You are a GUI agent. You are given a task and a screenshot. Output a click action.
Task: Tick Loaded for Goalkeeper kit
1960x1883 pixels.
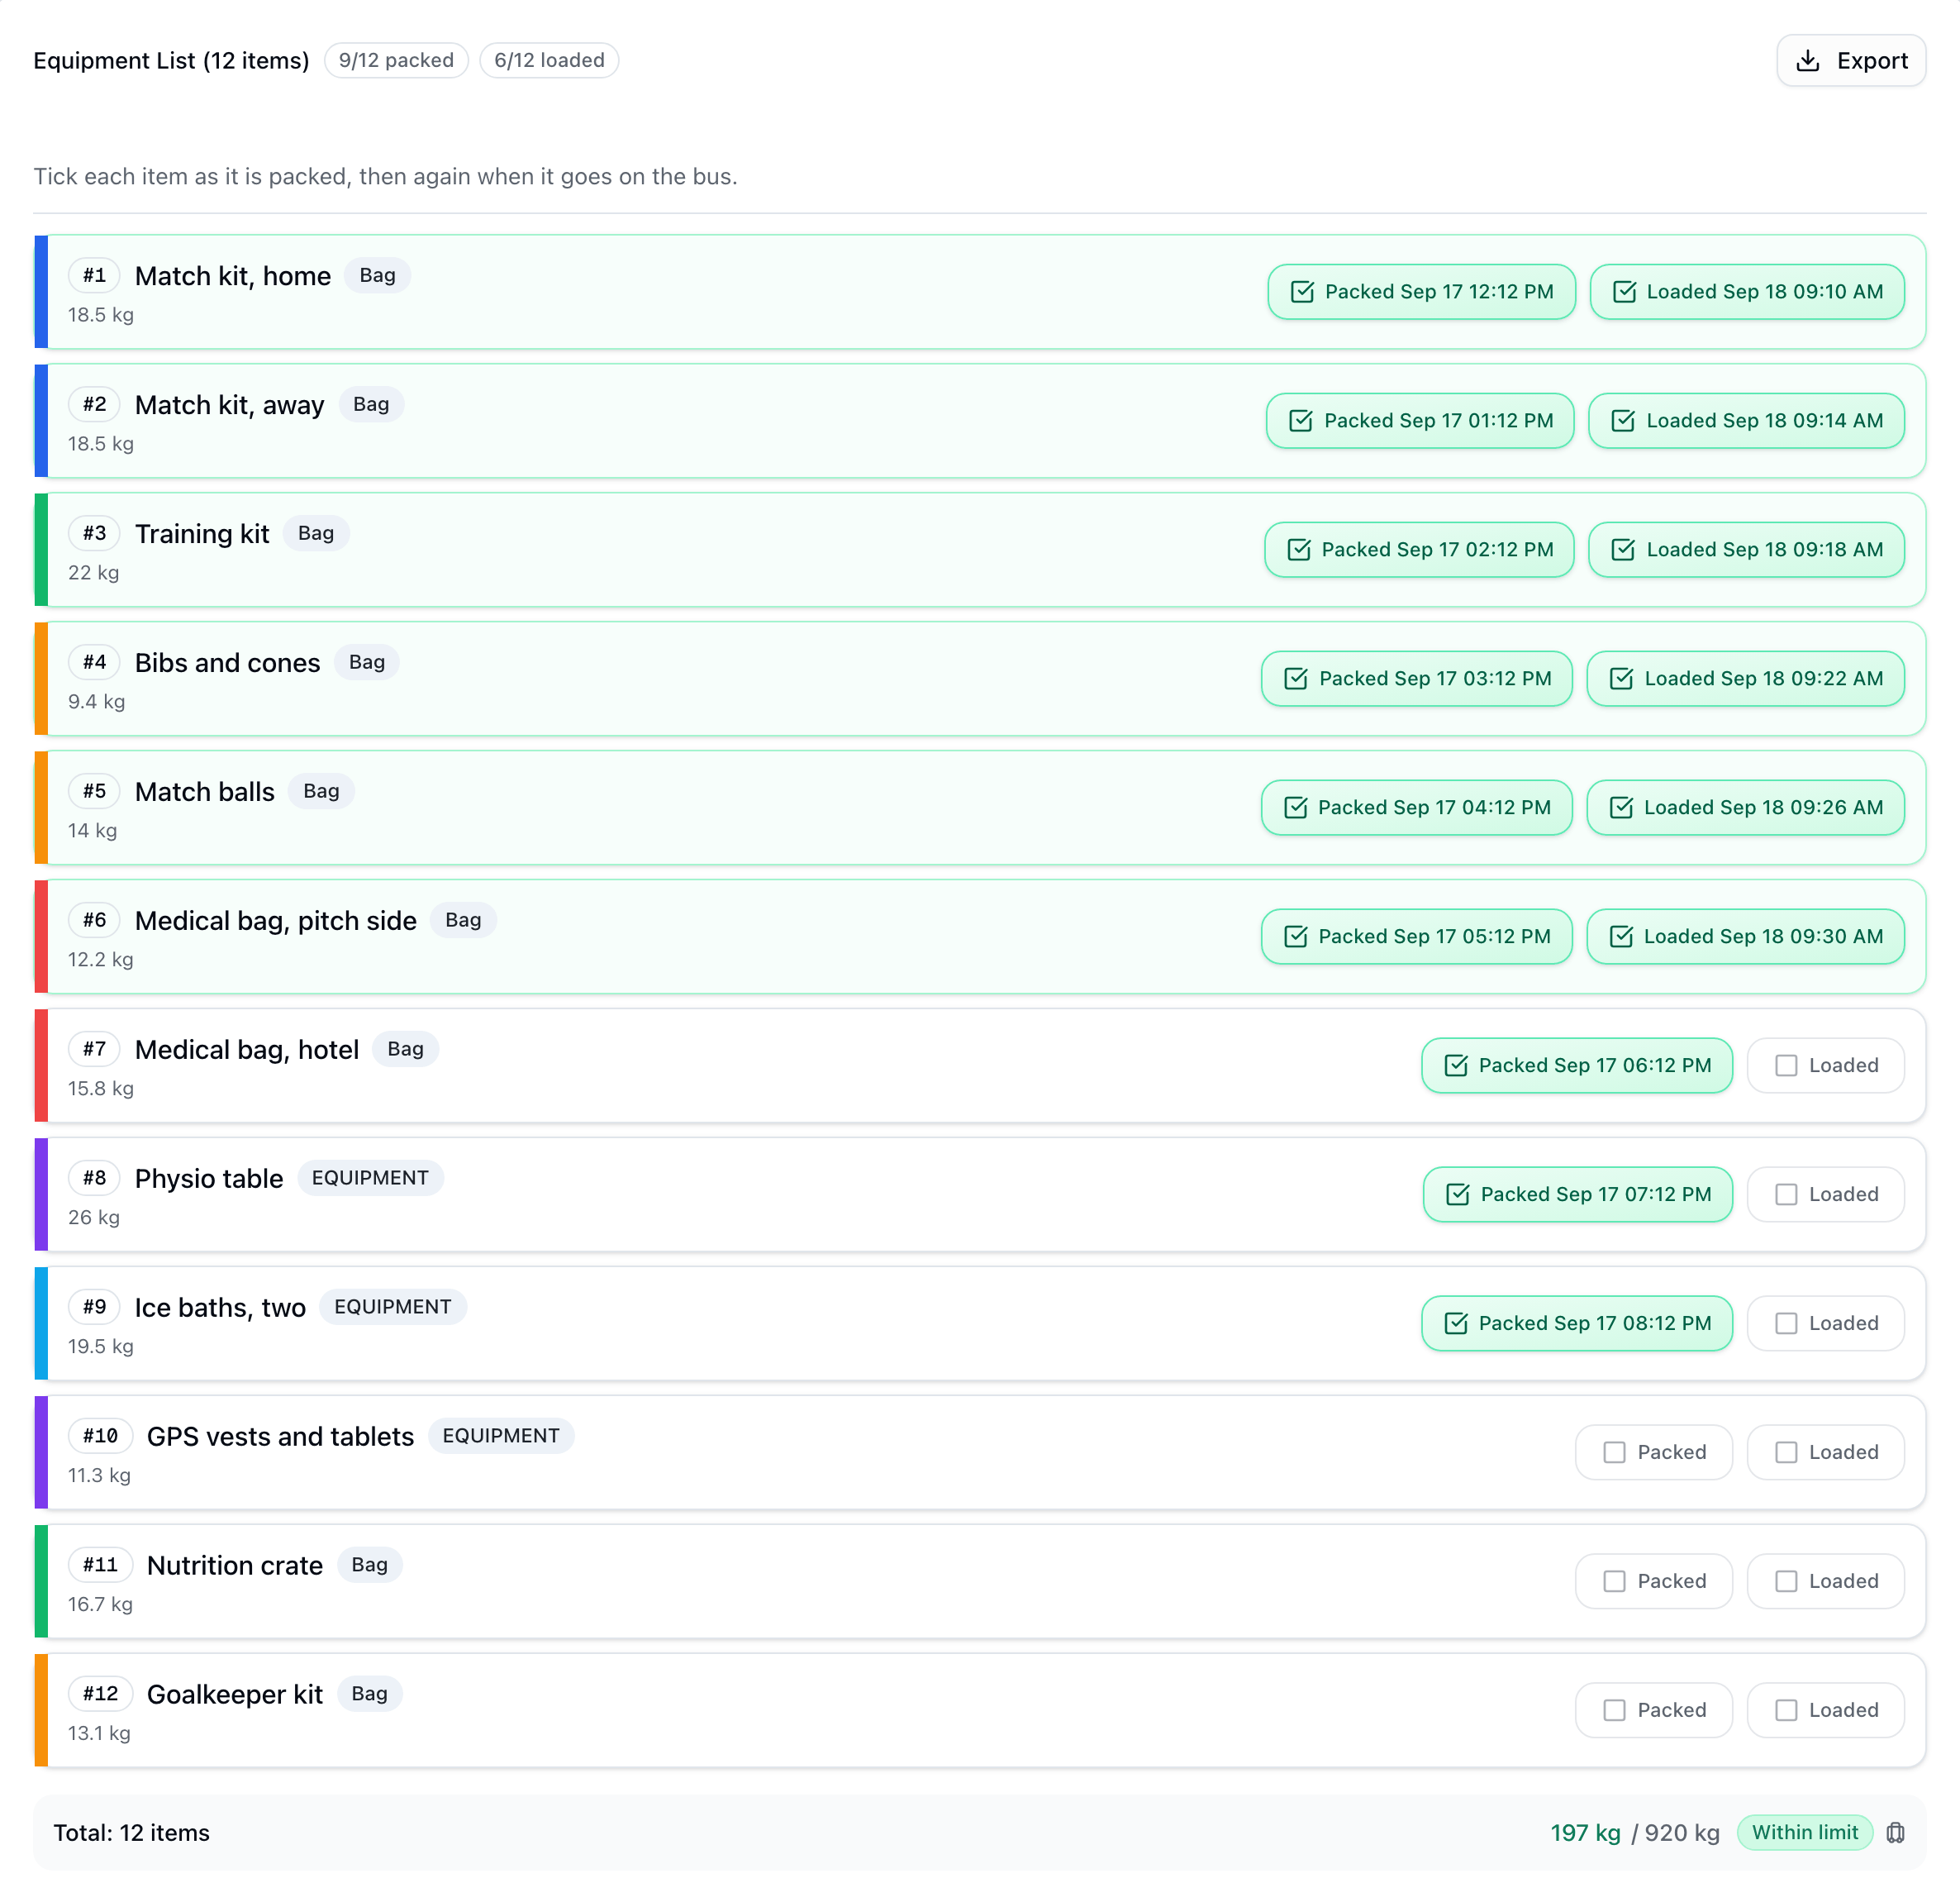pos(1825,1712)
